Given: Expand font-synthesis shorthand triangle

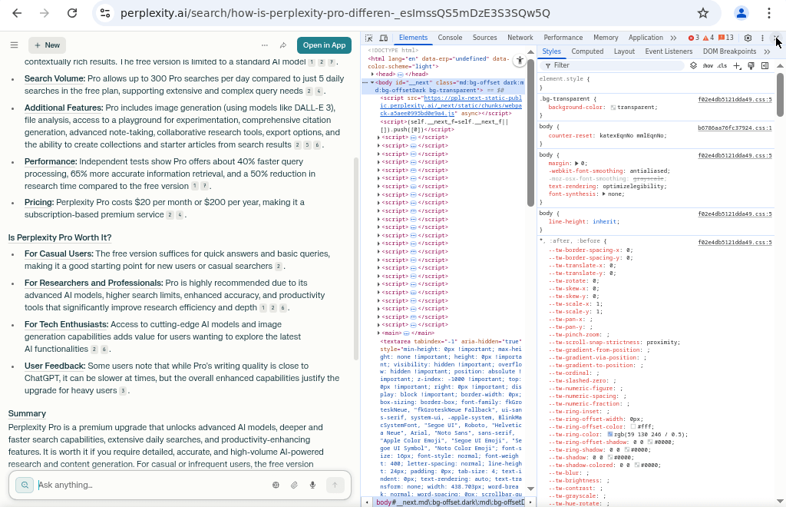Looking at the screenshot, I should [603, 194].
